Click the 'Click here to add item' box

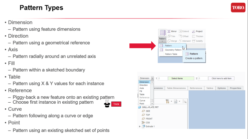(x=221, y=78)
